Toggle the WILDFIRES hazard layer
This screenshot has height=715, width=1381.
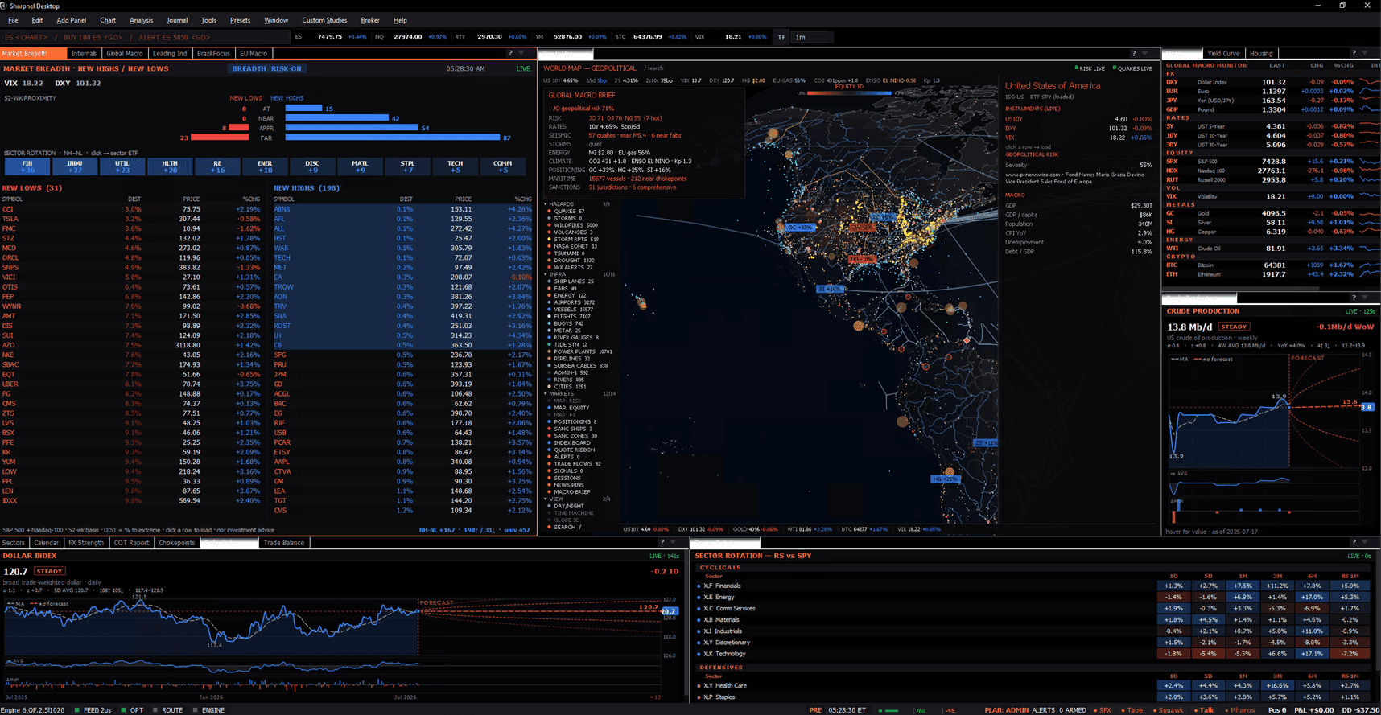[571, 225]
